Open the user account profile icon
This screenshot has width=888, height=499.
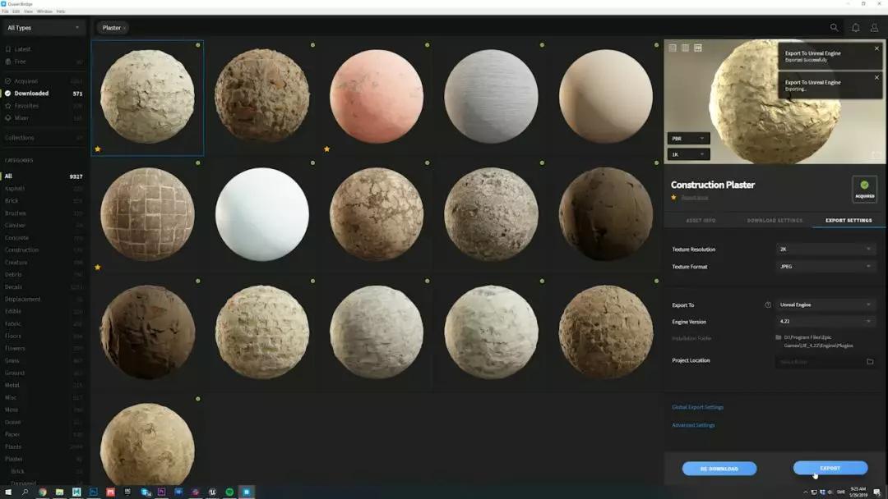875,28
